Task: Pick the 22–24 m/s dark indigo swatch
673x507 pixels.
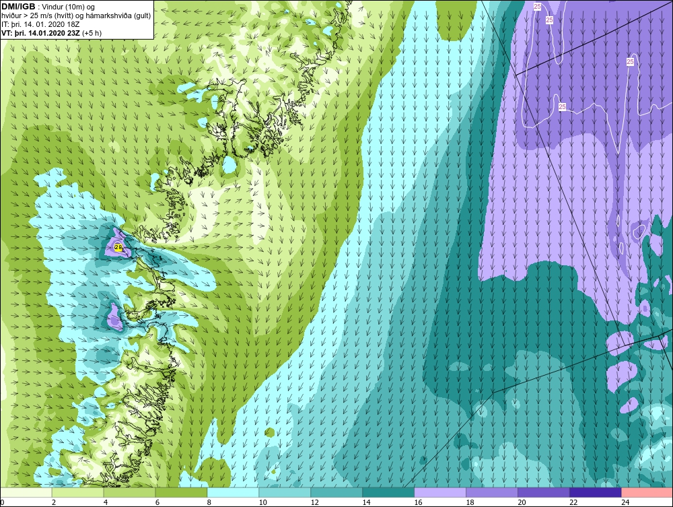Action: (596, 492)
